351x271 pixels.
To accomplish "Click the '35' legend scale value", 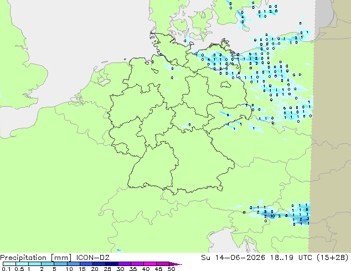I will [133, 269].
